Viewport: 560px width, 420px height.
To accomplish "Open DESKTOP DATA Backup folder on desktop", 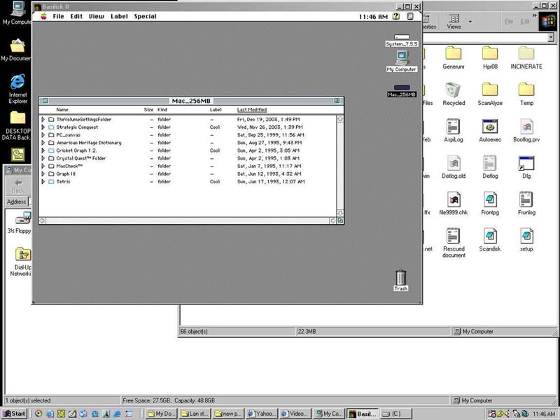I will (x=16, y=126).
